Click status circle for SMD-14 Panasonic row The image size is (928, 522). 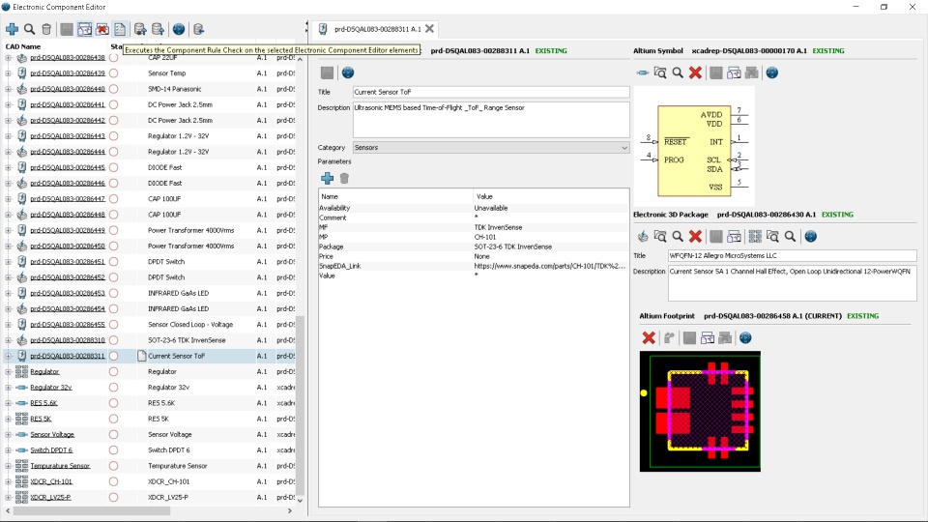pyautogui.click(x=114, y=89)
